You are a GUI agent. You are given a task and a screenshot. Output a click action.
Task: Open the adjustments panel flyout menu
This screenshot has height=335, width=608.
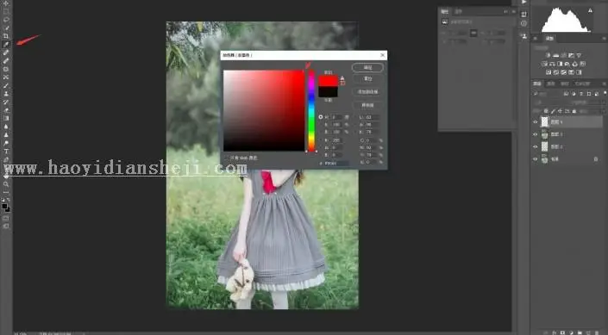[x=604, y=39]
